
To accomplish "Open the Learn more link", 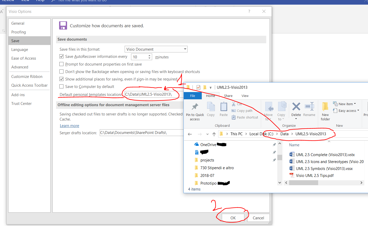I will (x=69, y=126).
